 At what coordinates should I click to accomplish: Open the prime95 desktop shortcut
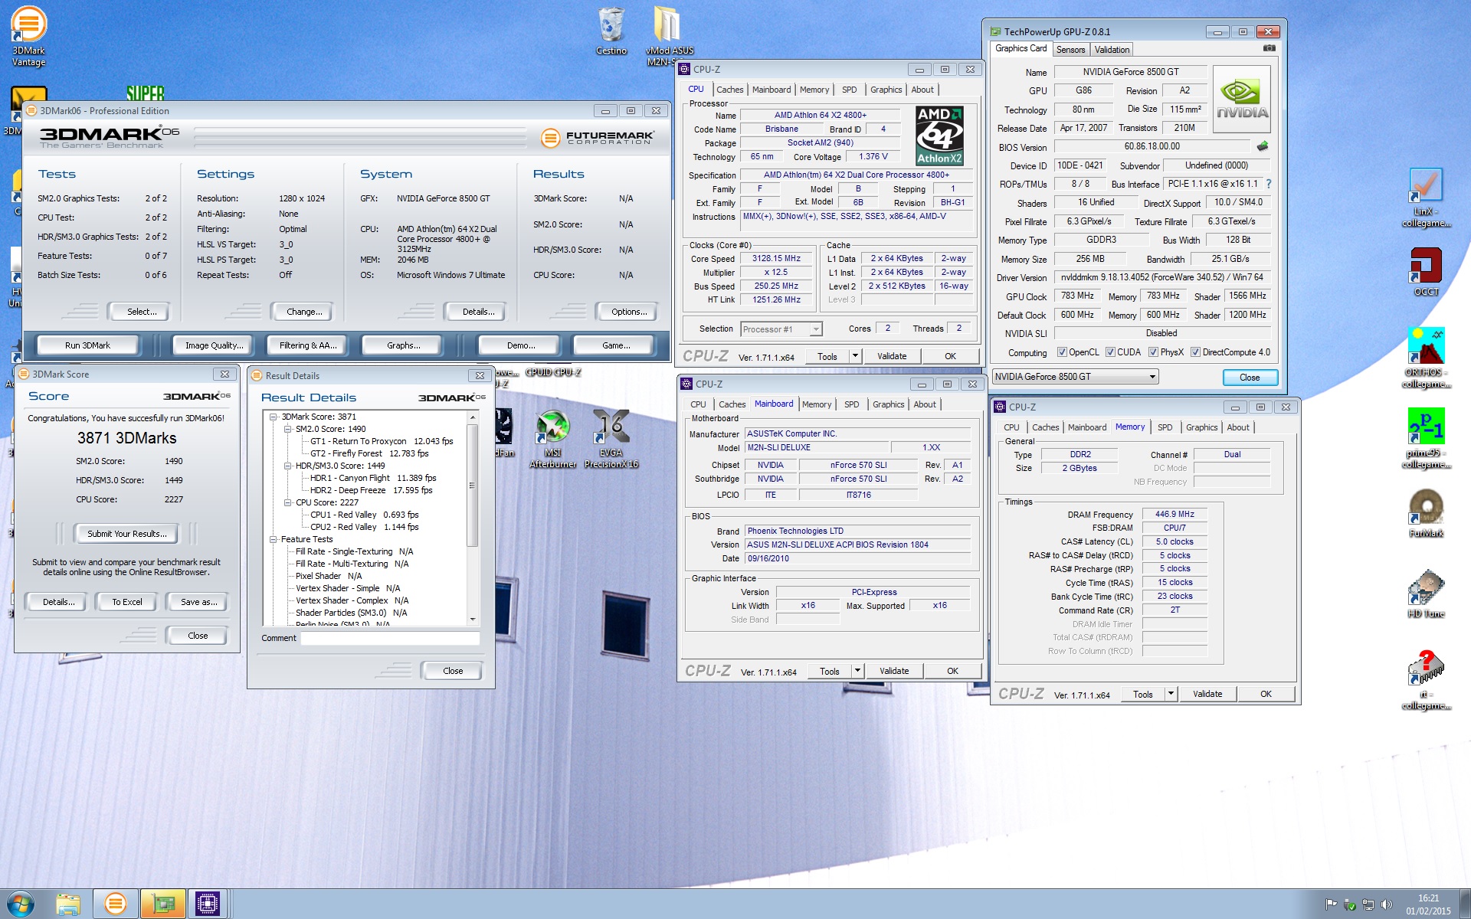pos(1426,438)
